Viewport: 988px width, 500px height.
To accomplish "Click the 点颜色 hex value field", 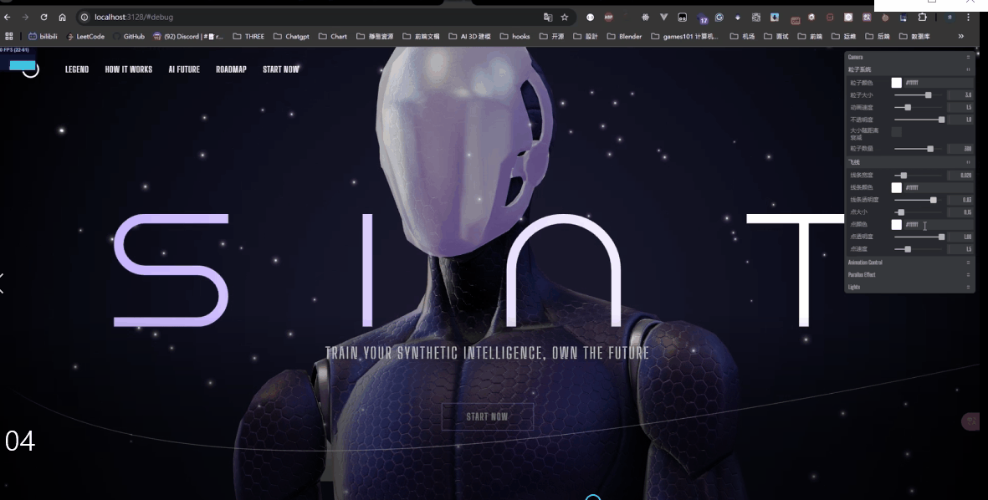I will [x=938, y=225].
